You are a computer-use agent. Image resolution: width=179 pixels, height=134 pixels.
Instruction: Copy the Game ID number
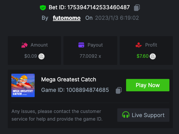tap(119, 90)
